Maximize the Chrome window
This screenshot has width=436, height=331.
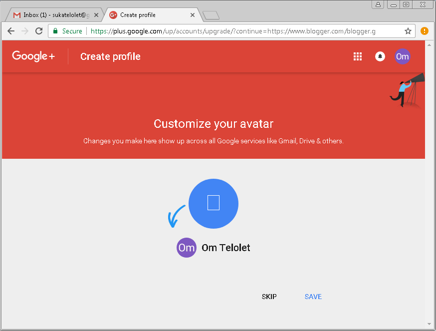[x=406, y=4]
